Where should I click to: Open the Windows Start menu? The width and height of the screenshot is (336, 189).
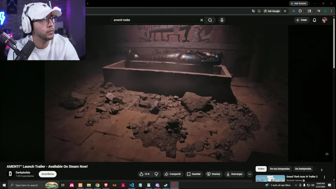point(4,185)
